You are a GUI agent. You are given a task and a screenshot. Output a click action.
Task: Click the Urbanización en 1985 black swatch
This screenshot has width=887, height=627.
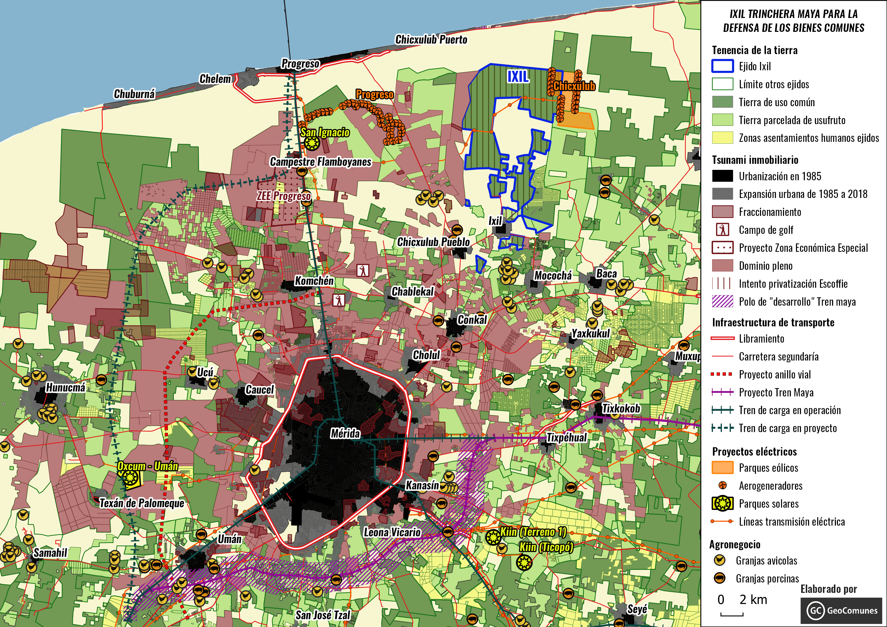click(722, 176)
